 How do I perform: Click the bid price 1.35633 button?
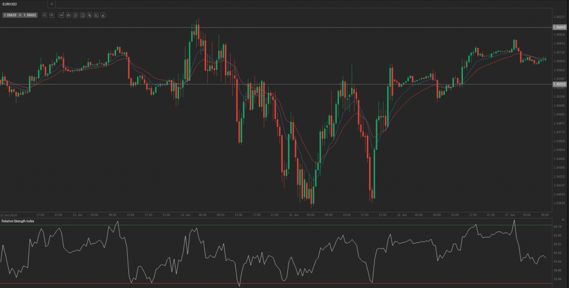pos(9,15)
